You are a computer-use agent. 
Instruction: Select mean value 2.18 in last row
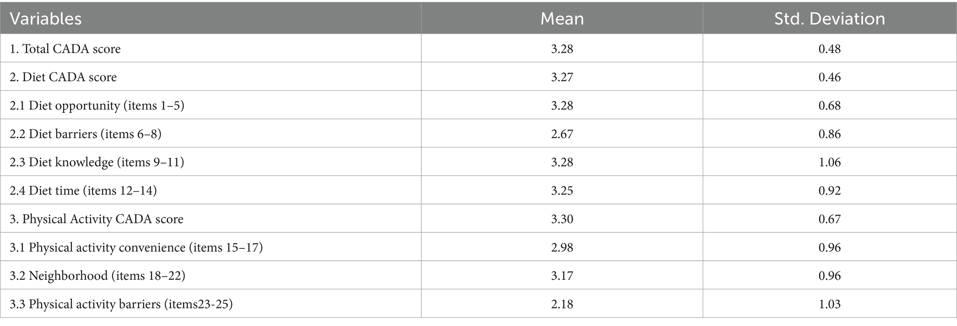coord(562,304)
